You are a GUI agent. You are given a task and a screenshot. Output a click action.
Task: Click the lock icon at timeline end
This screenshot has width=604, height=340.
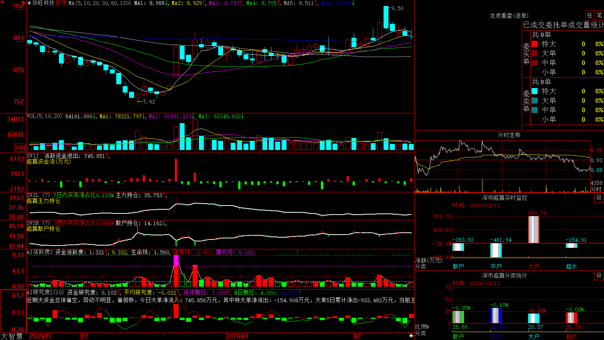tap(411, 335)
